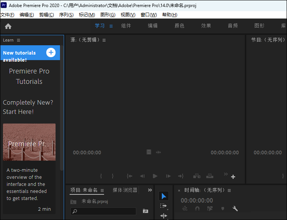Select the 项目: 未命名 panel tab
This screenshot has width=287, height=220.
(x=84, y=190)
